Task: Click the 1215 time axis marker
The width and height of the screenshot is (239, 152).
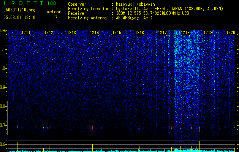Action: coord(117,33)
